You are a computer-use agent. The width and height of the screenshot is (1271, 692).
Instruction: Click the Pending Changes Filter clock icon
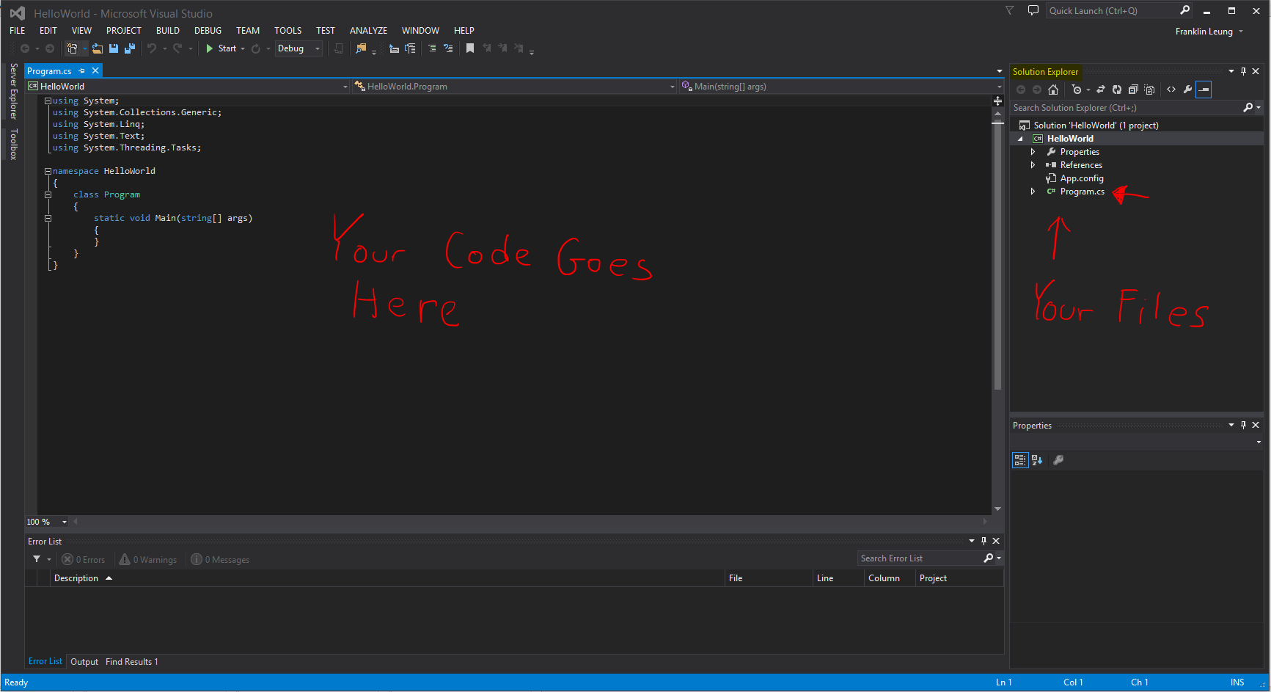coord(1076,90)
